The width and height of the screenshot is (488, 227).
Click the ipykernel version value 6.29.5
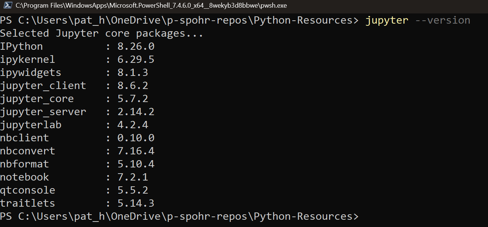click(x=136, y=60)
